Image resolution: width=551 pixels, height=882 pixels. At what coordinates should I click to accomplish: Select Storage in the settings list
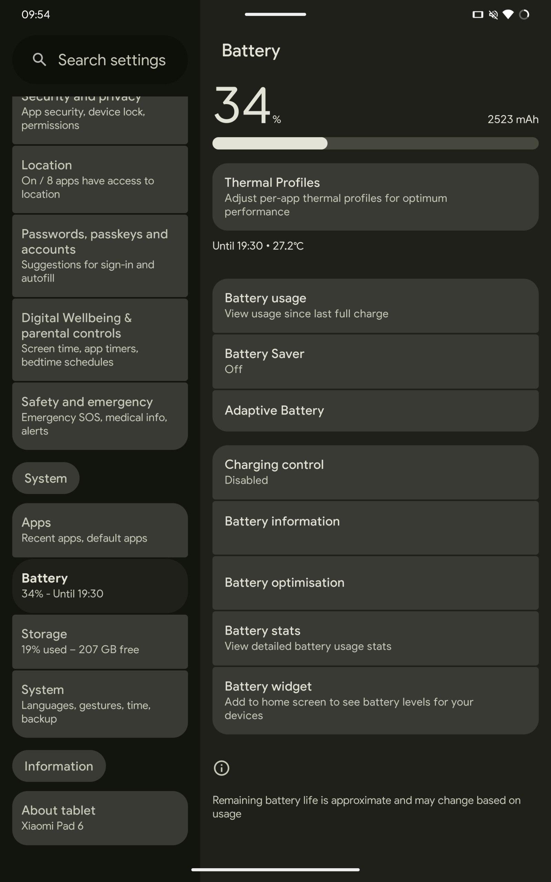tap(100, 642)
